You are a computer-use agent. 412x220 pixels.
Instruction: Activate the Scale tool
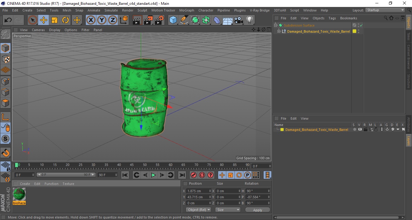tap(55, 20)
